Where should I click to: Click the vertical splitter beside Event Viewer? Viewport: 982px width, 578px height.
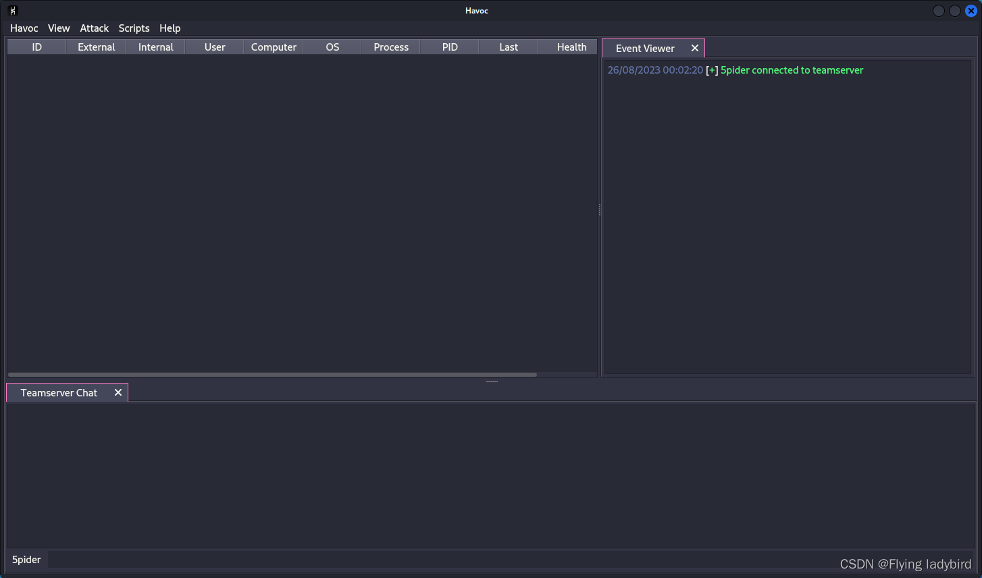[600, 210]
